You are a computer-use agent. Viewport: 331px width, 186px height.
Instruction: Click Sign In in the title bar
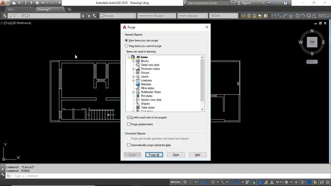(246, 3)
